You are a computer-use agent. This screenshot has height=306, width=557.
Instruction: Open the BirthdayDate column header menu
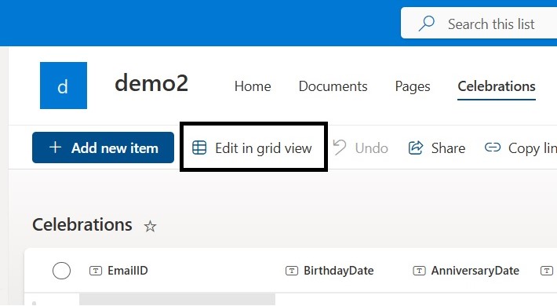pyautogui.click(x=339, y=271)
